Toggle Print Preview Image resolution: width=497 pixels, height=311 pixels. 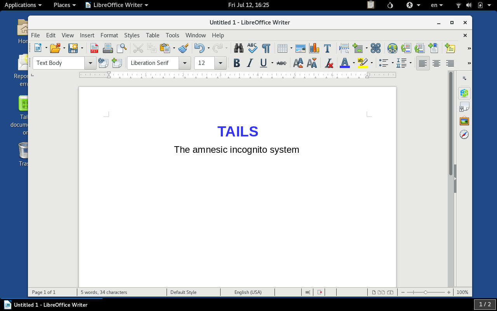tap(122, 48)
